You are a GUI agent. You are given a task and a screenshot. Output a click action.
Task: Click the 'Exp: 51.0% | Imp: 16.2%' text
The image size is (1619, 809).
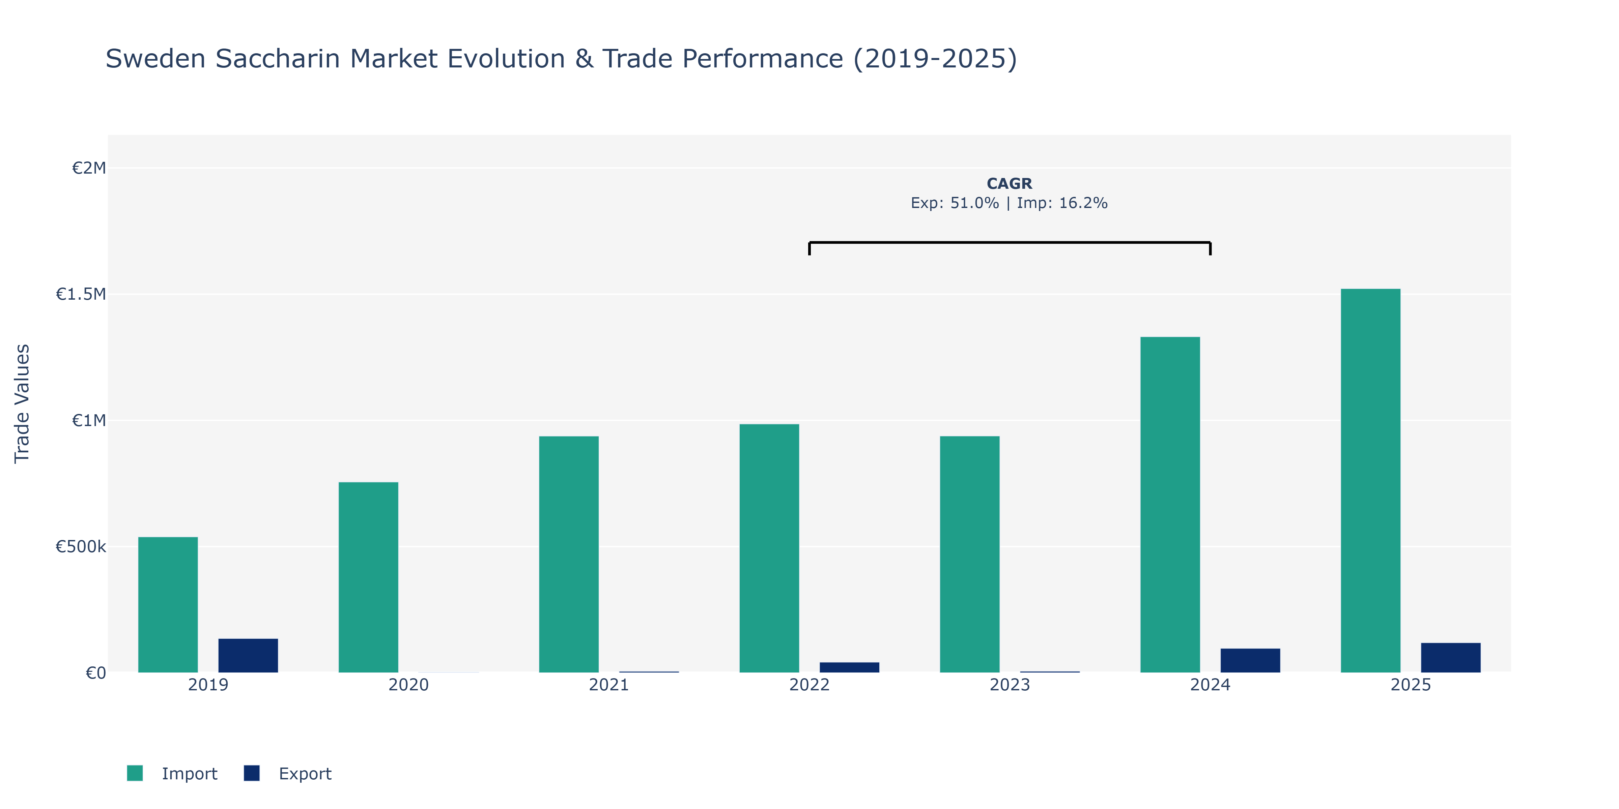pyautogui.click(x=1010, y=203)
